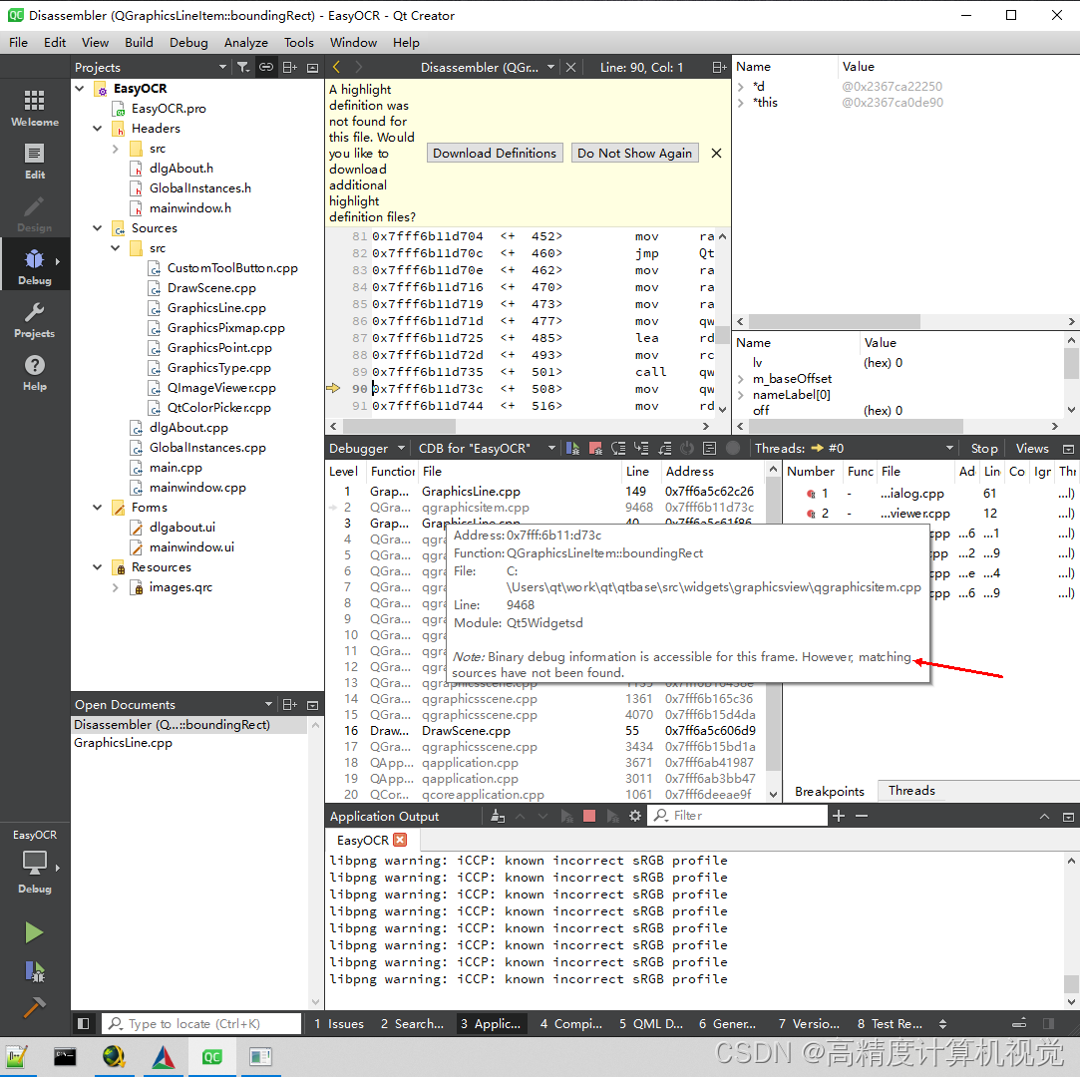This screenshot has height=1077, width=1080.
Task: Open the Tools menu
Action: [299, 43]
